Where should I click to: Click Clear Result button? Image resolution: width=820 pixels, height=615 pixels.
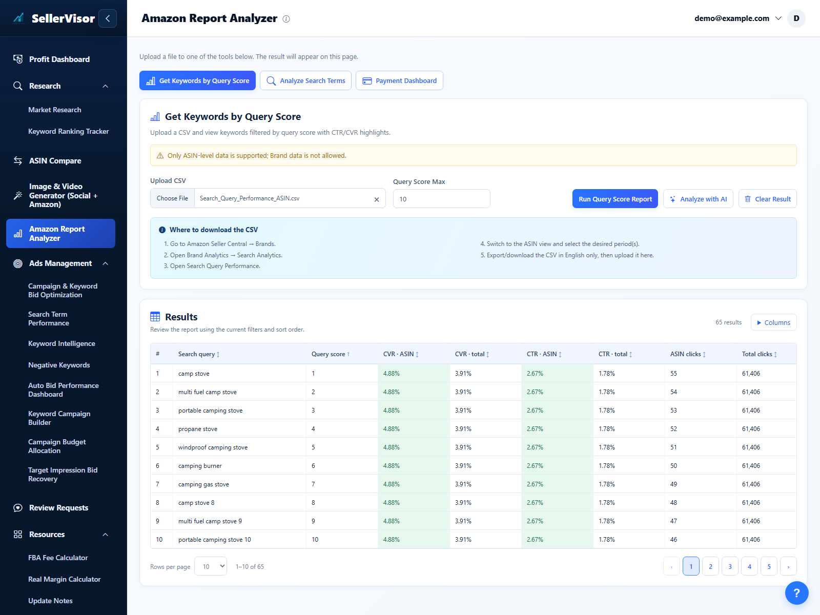pyautogui.click(x=767, y=199)
